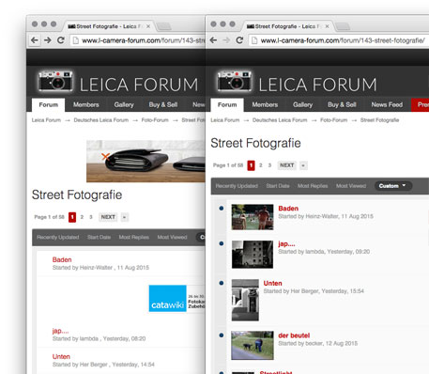Go to page 3 in right window
The width and height of the screenshot is (429, 374).
point(269,165)
